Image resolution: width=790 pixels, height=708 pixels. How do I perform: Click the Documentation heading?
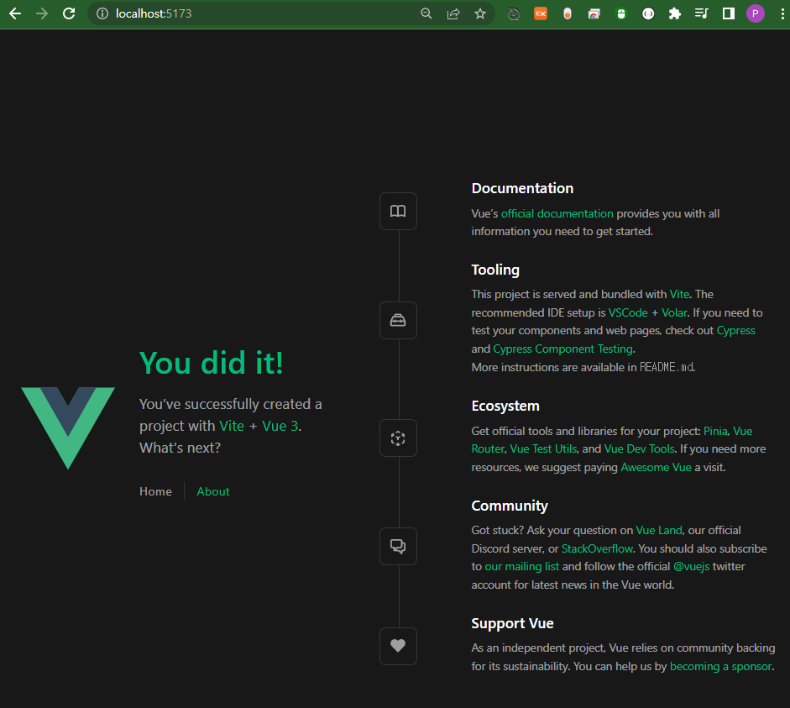[x=522, y=188]
